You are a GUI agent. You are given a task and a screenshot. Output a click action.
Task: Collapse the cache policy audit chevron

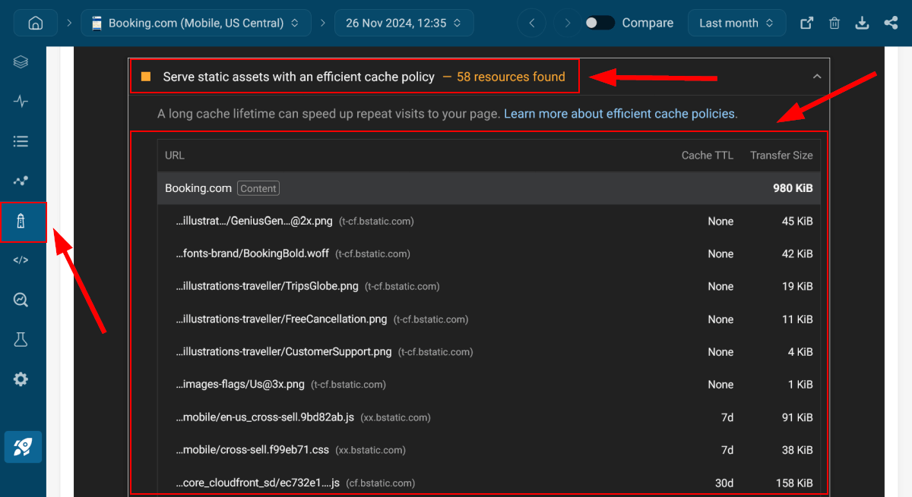817,77
